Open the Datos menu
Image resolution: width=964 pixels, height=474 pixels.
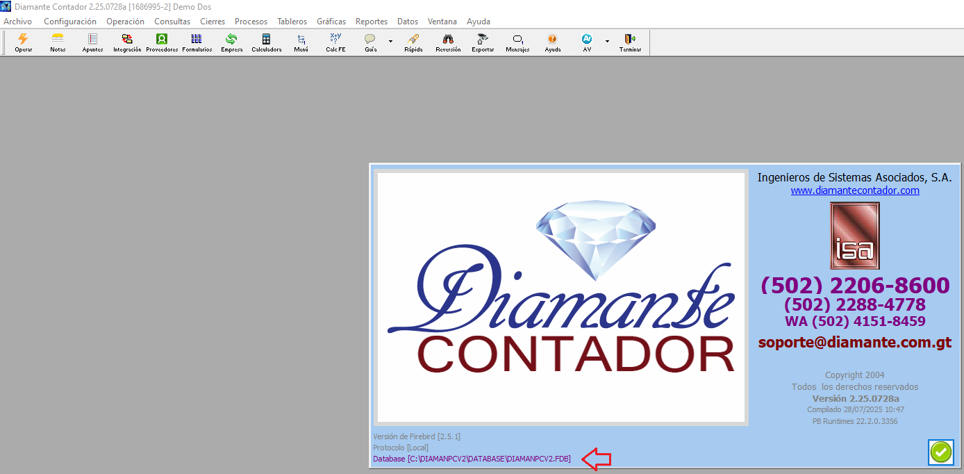point(408,22)
